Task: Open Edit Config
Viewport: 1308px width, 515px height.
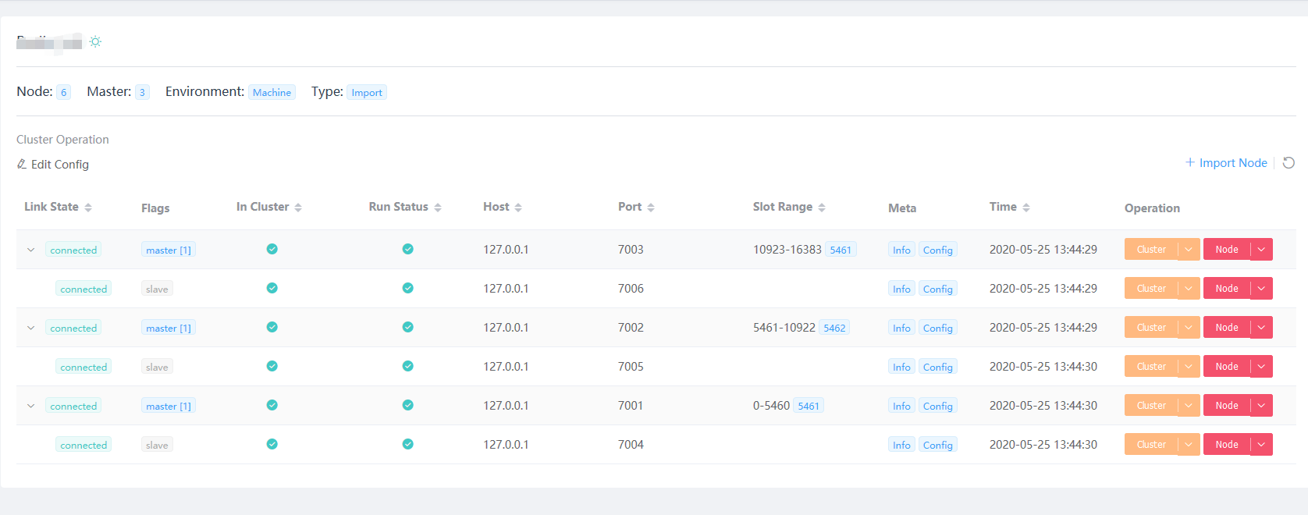Action: (x=53, y=164)
